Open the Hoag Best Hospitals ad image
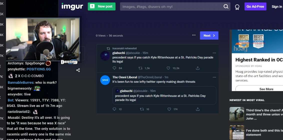 pyautogui.click(x=257, y=42)
